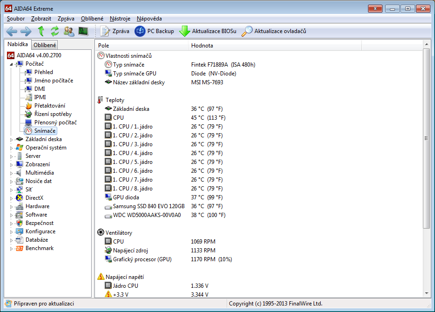
Task: Go back with the blue left arrow
Action: [12, 31]
